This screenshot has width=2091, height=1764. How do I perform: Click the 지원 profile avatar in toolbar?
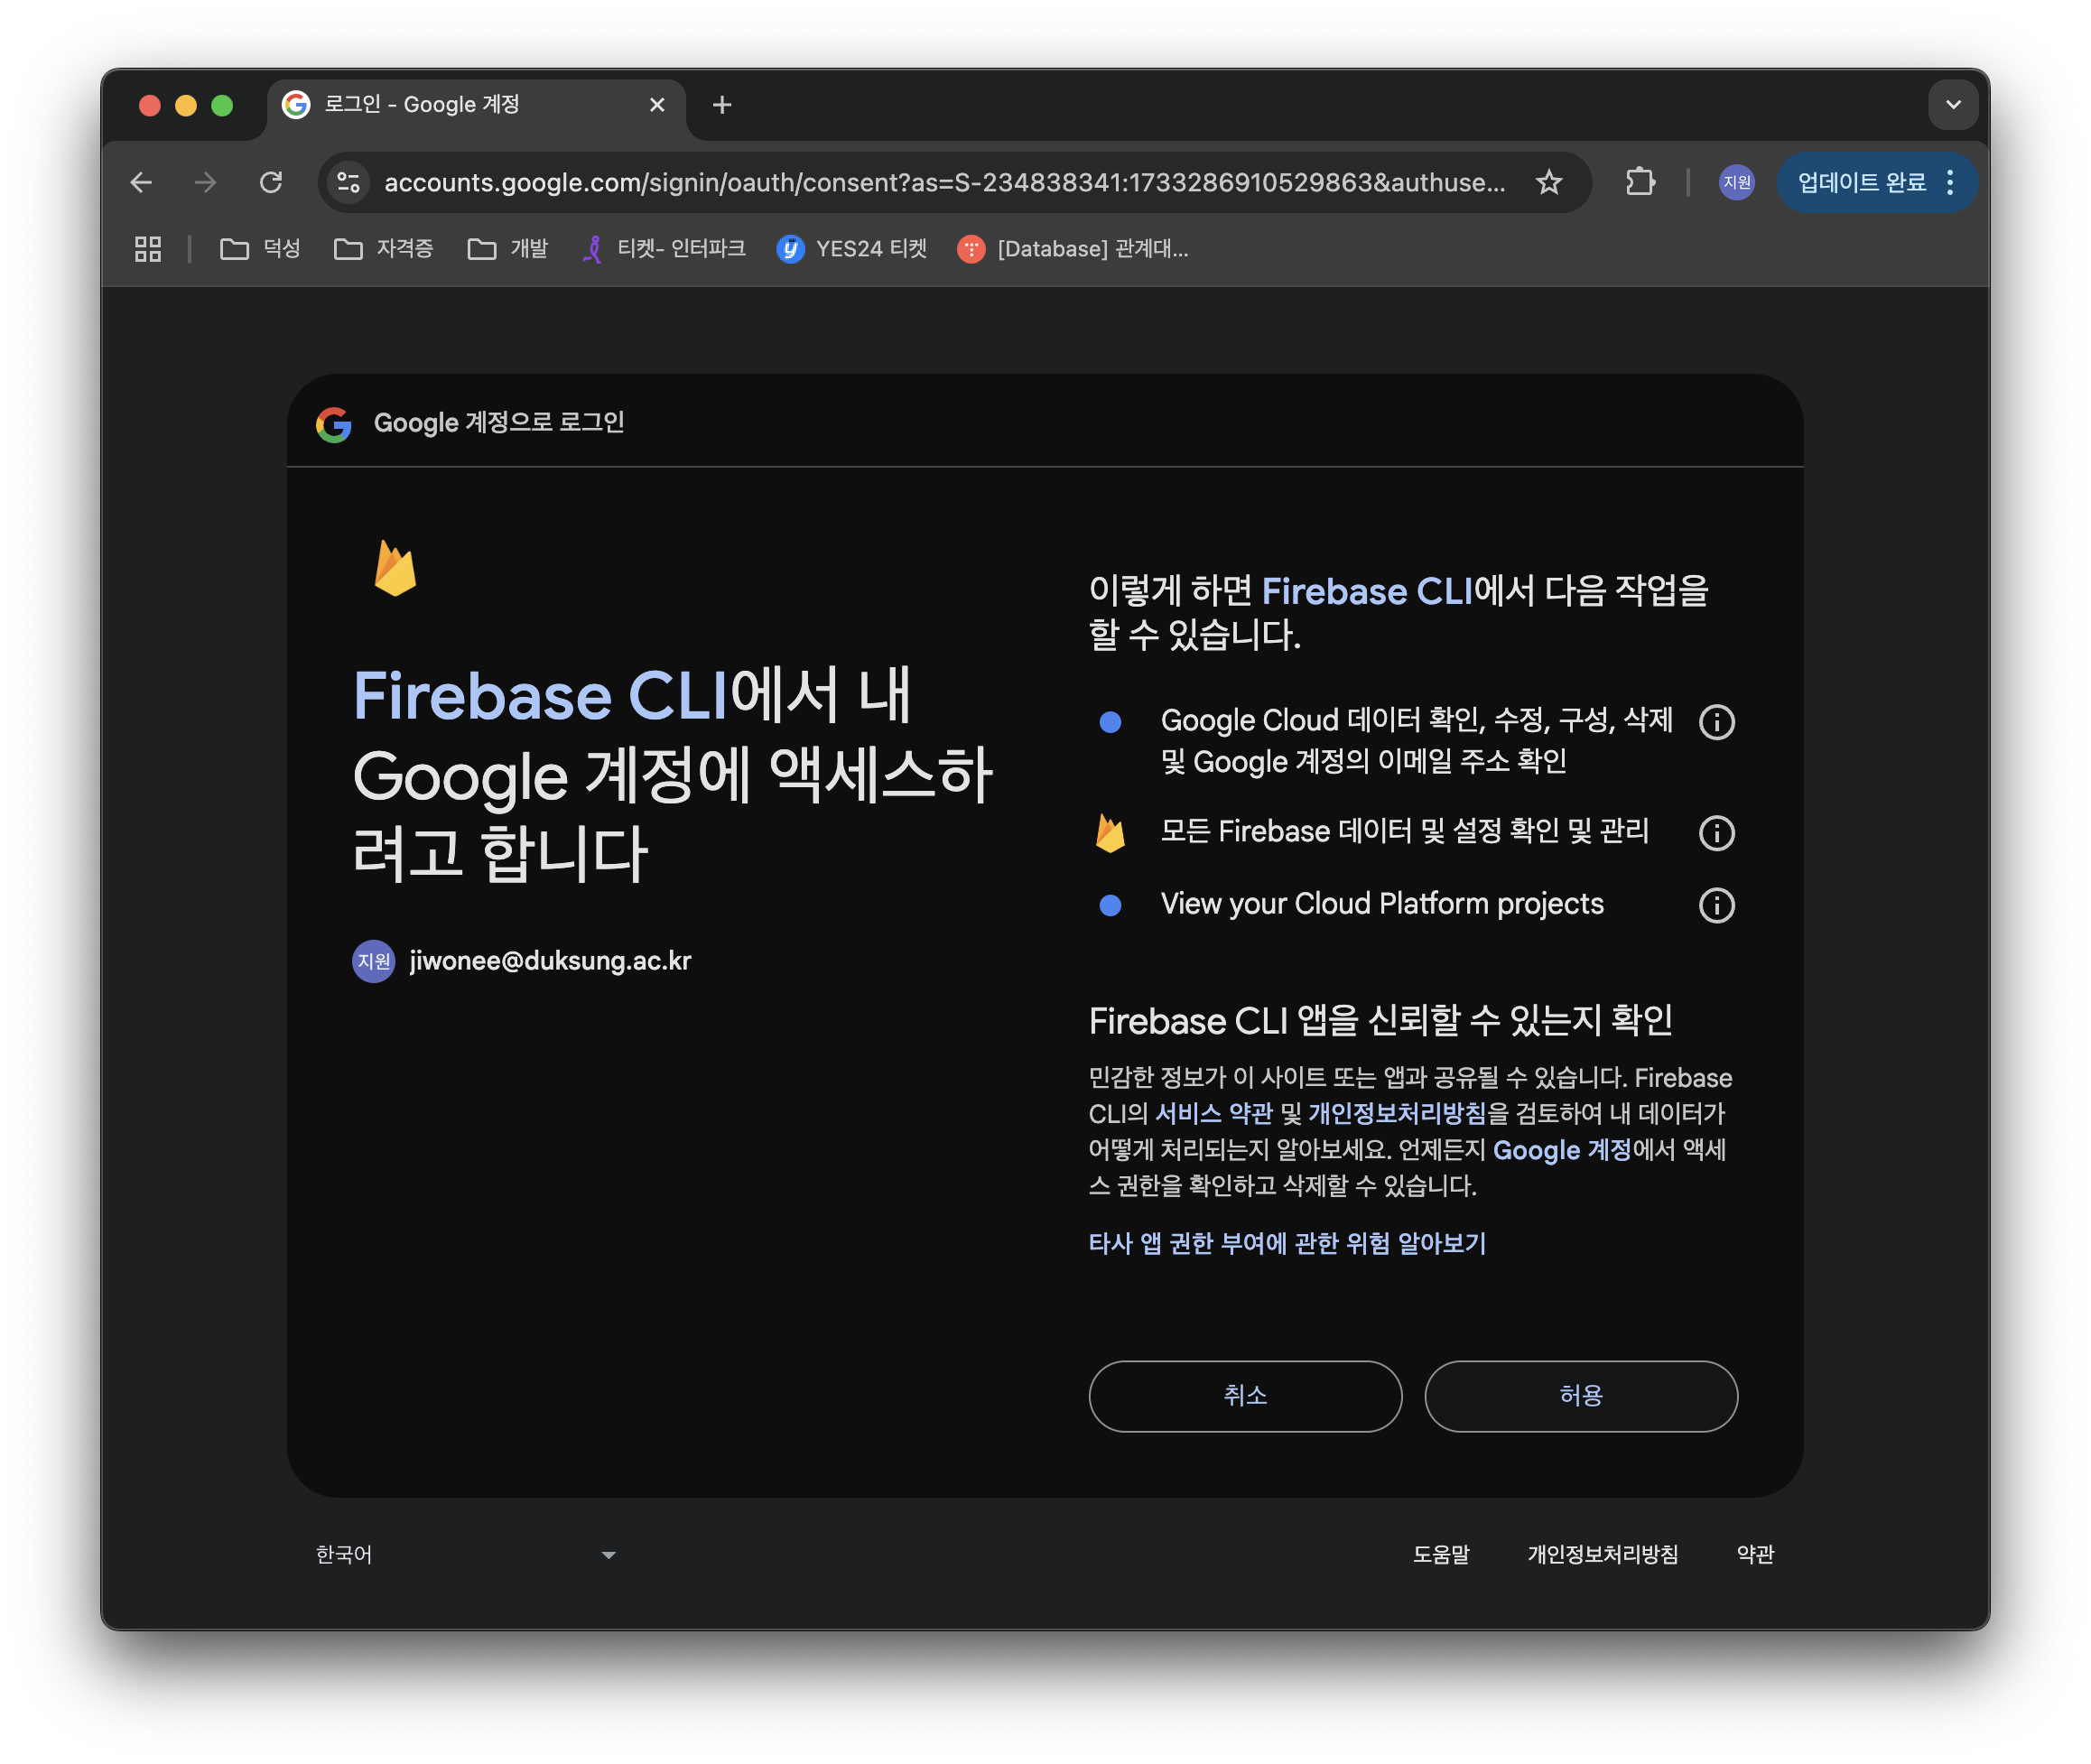[1736, 182]
